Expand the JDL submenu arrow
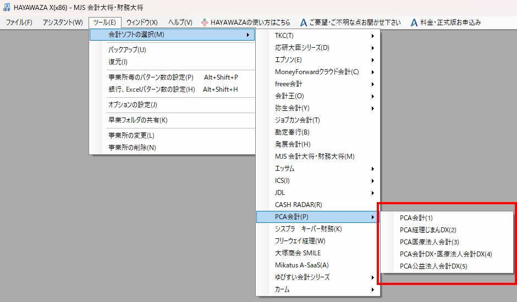517x302 pixels. pyautogui.click(x=372, y=193)
